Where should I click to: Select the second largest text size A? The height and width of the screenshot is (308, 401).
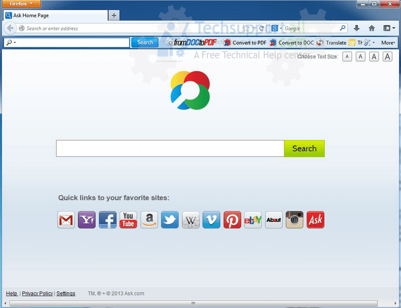coord(374,57)
